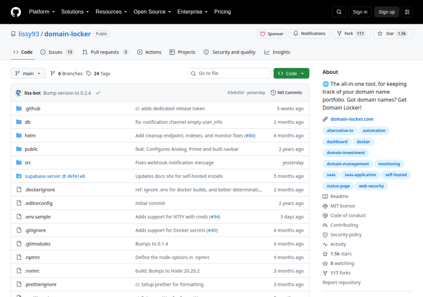Image resolution: width=423 pixels, height=297 pixels.
Task: Click the green check status of latest commit
Action: click(98, 93)
